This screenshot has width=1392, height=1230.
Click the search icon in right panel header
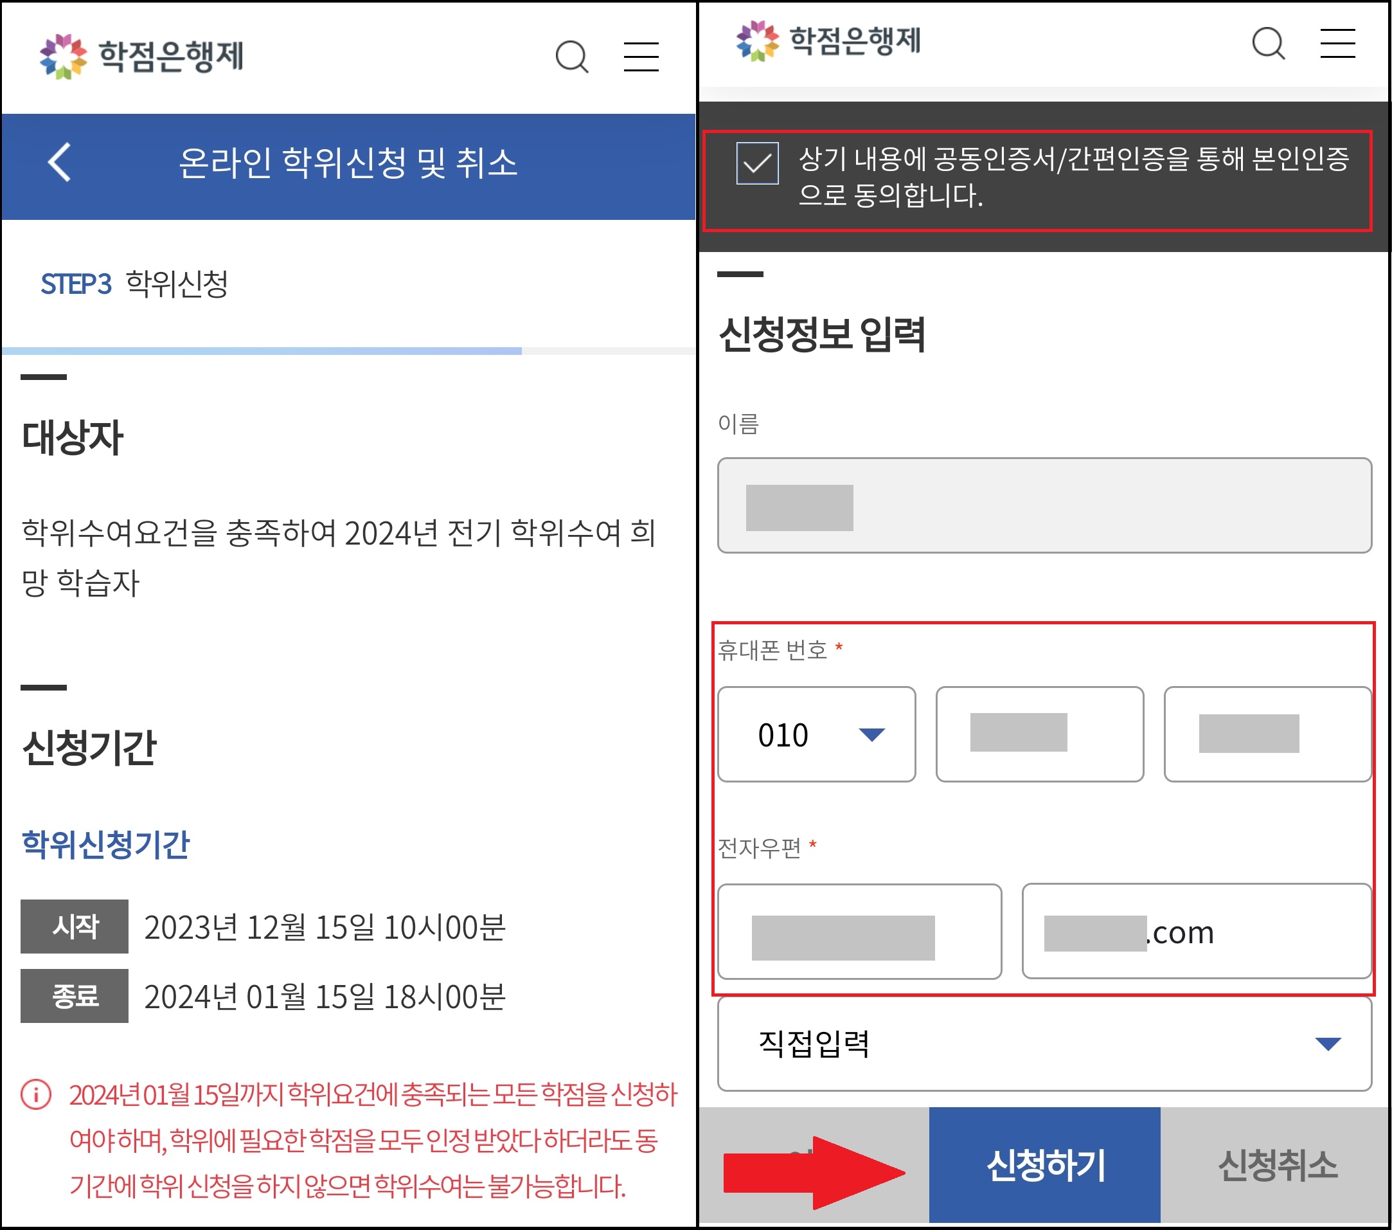coord(1268,44)
